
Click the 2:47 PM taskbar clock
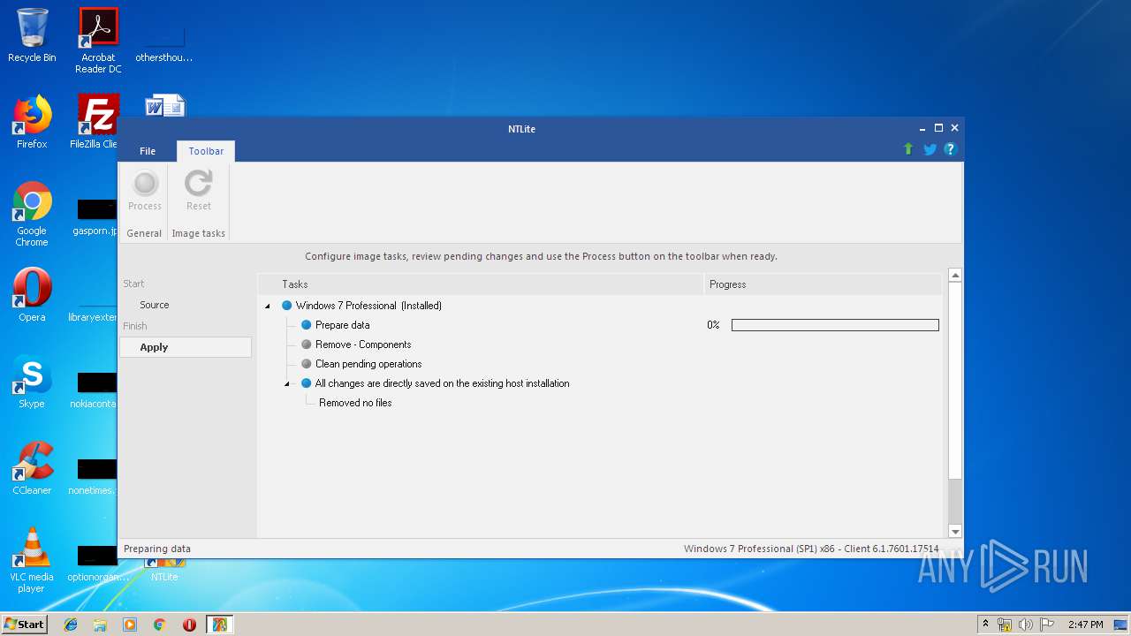(1085, 625)
